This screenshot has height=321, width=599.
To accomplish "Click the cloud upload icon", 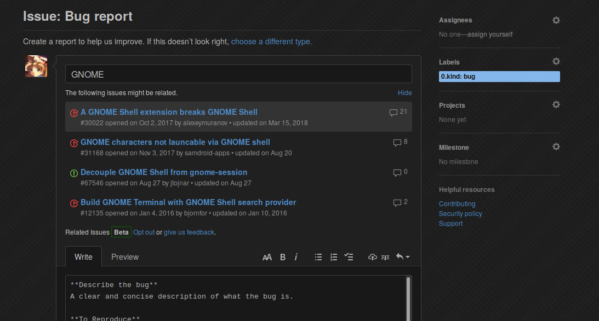I will tap(373, 257).
